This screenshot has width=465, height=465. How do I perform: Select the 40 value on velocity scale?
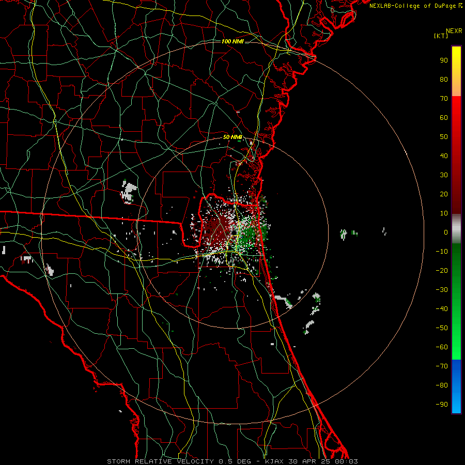tap(444, 156)
